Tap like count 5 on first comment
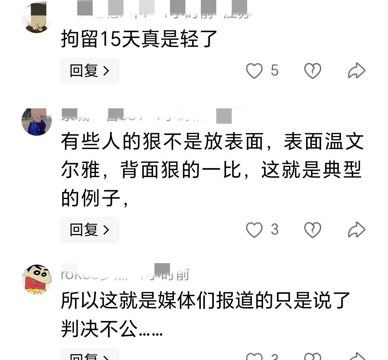This screenshot has width=388, height=360. 274,71
